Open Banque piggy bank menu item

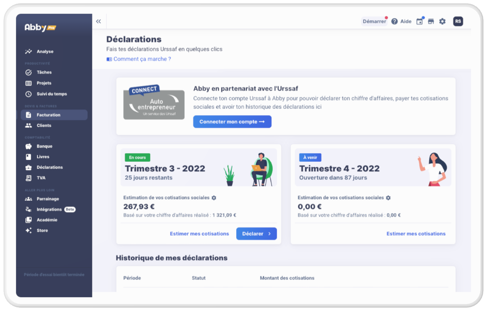pyautogui.click(x=44, y=146)
